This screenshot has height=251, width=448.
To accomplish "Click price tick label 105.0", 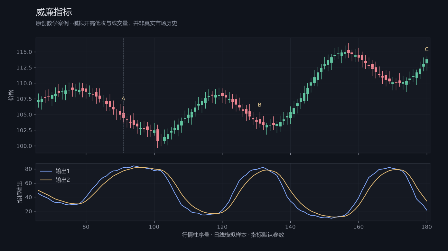I will 24,115.
